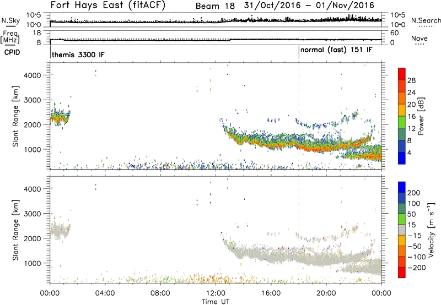This screenshot has width=441, height=305.
Task: Click the frequency trace line in the Freq. panel
Action: [x=216, y=40]
